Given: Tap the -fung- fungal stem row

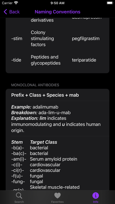Looking at the screenshot, I should pos(27,181).
